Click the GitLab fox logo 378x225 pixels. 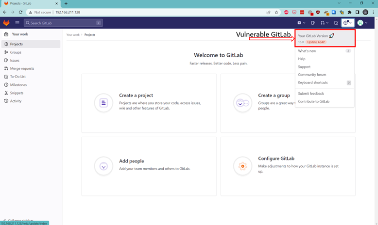tap(7, 23)
